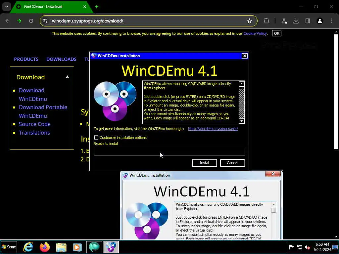Click the description scrollbar track in dark installer
The image size is (339, 254).
pos(241,103)
